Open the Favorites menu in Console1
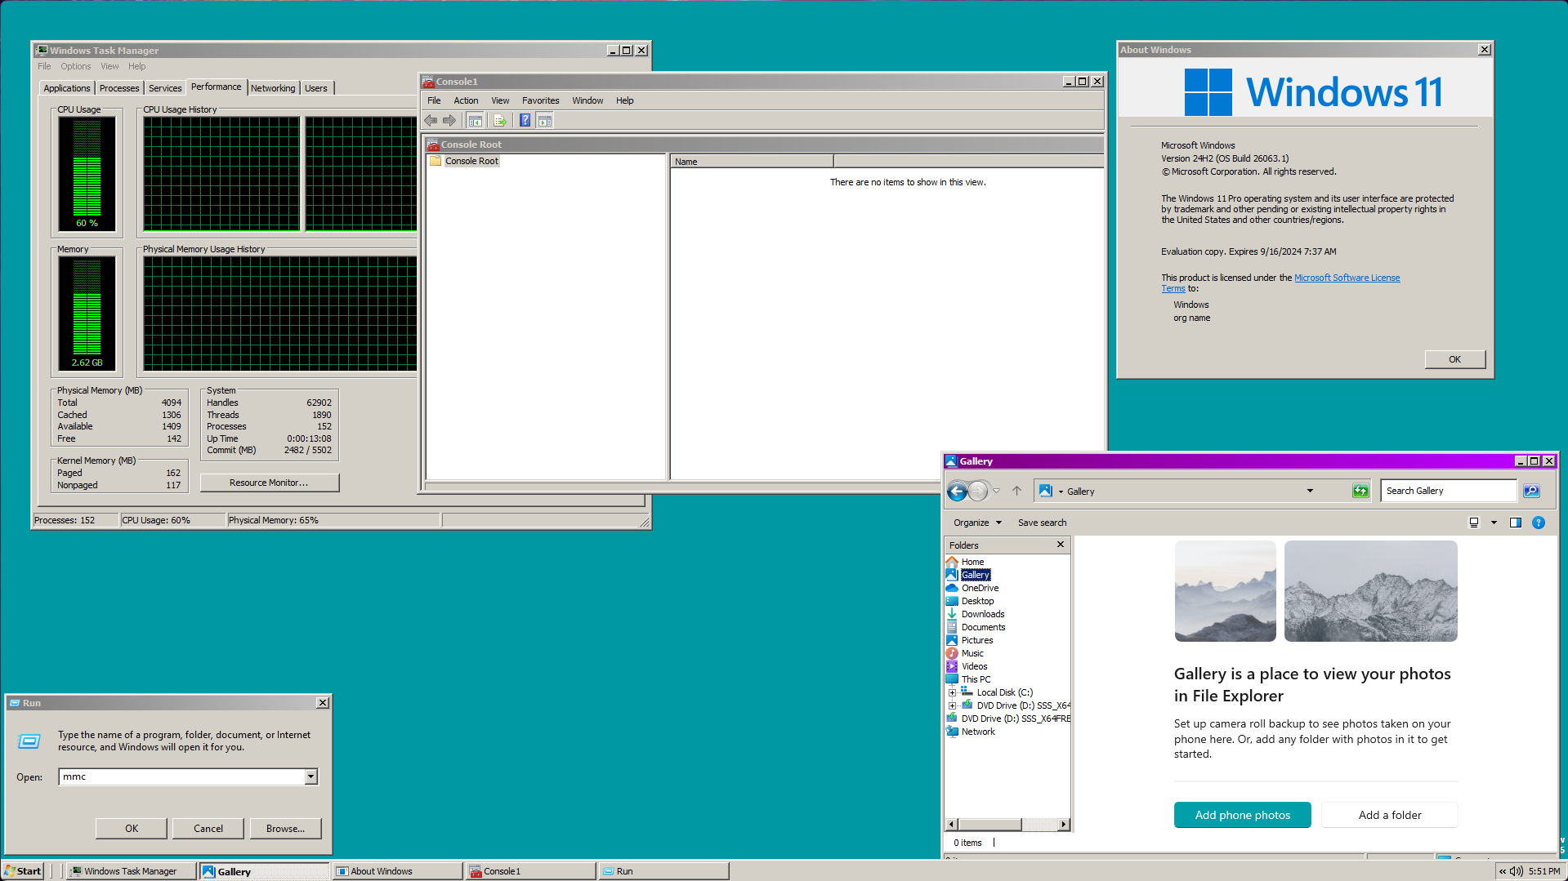The image size is (1568, 881). click(540, 100)
